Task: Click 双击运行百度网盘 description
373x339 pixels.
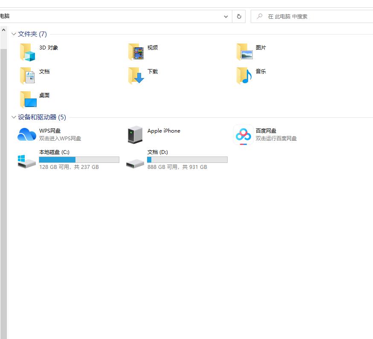Action: coord(276,139)
